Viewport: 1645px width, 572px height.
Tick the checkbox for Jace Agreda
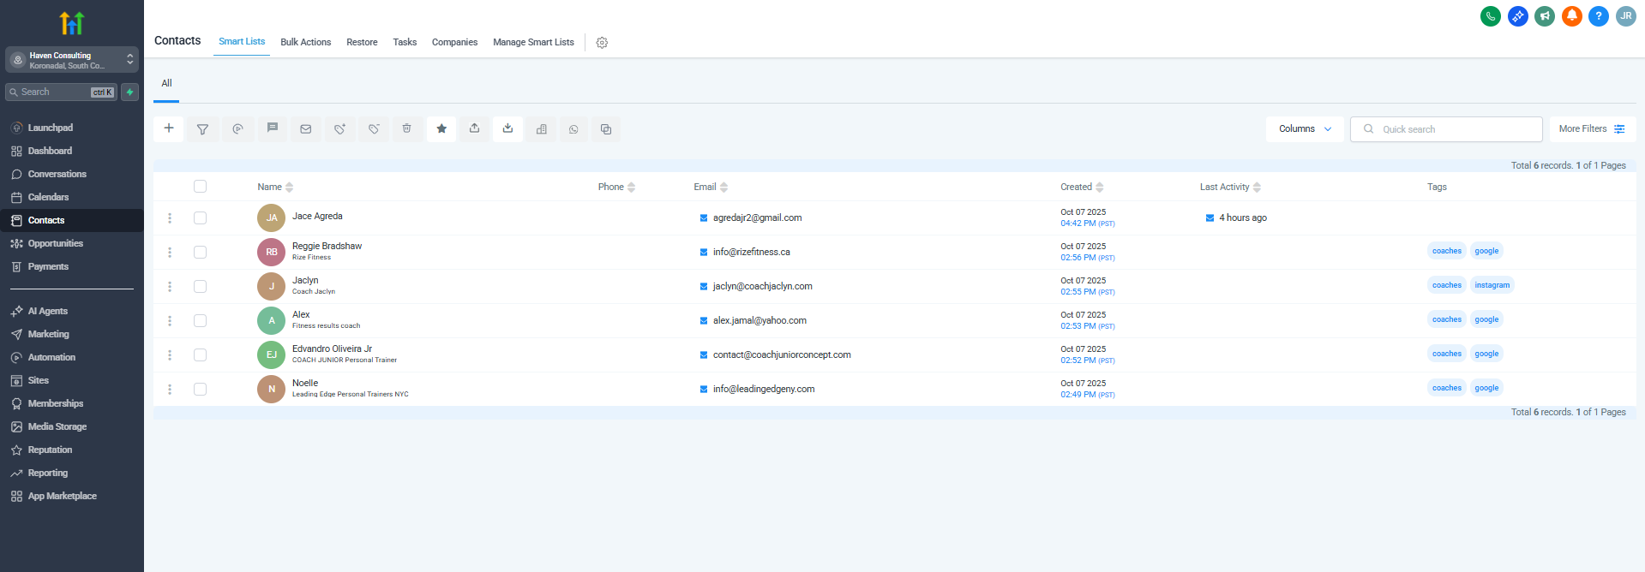pos(200,217)
